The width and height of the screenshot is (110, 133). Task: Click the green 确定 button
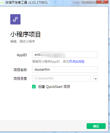point(96,126)
